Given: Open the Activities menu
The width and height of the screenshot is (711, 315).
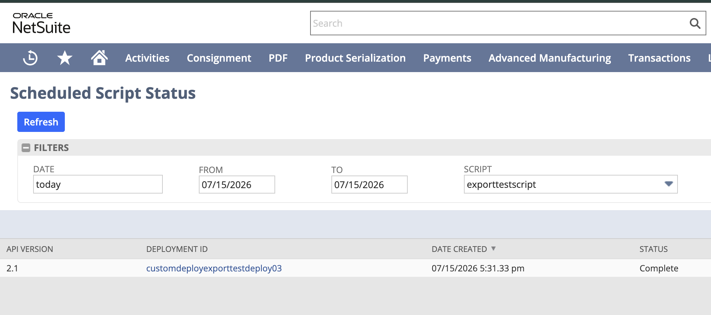Looking at the screenshot, I should [x=147, y=58].
